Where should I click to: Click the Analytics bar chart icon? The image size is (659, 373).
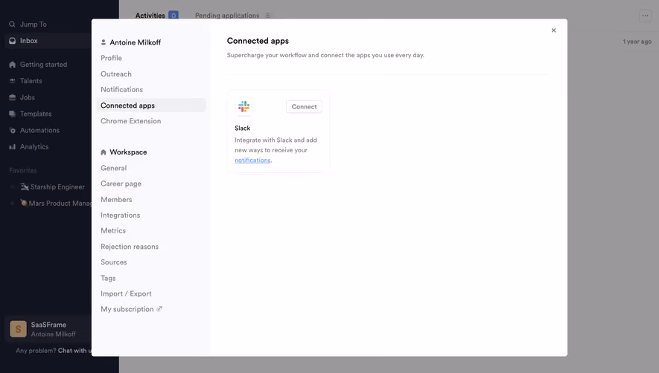click(x=12, y=147)
